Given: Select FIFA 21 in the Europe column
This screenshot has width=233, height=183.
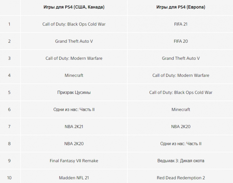Looking at the screenshot, I should (x=181, y=24).
